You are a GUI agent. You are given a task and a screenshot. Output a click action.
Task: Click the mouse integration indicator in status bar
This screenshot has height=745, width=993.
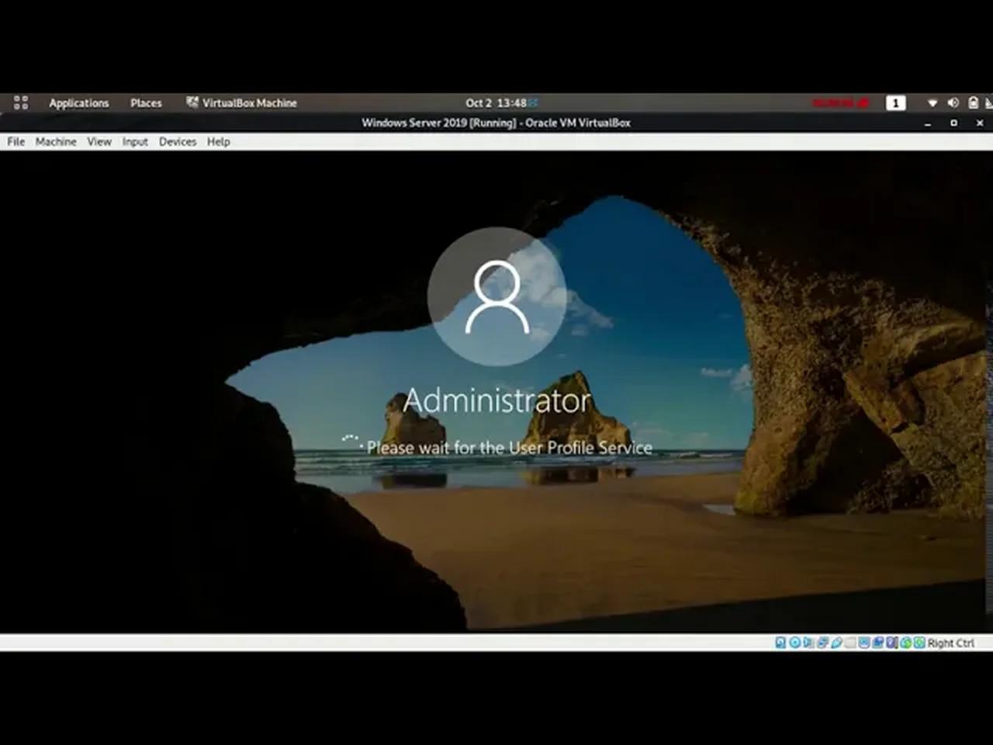tap(904, 643)
